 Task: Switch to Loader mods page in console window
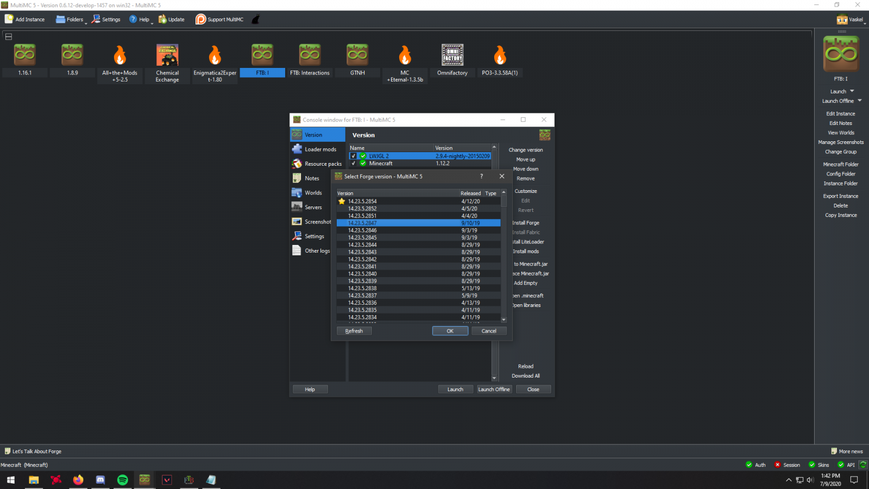coord(318,149)
